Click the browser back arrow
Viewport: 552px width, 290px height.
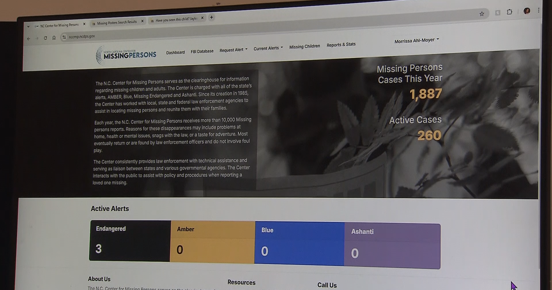29,39
